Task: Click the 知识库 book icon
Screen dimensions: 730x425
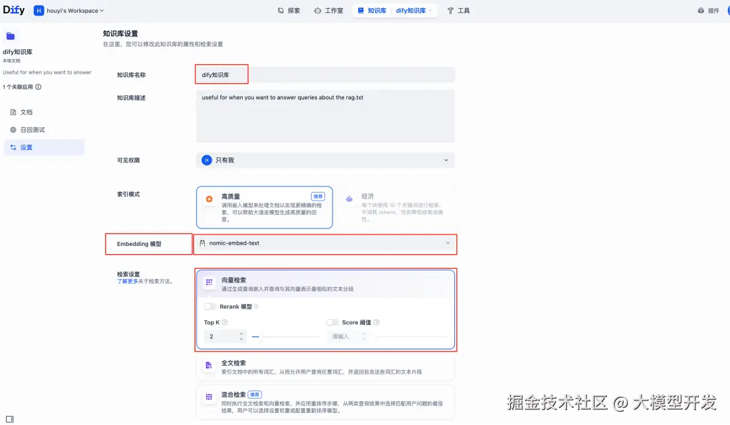Action: [361, 11]
